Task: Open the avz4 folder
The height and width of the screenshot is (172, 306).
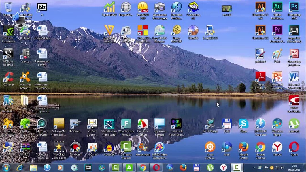Action: (25, 102)
